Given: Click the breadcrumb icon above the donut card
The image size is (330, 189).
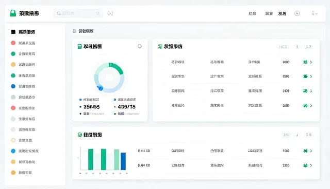Looking at the screenshot, I should [74, 31].
